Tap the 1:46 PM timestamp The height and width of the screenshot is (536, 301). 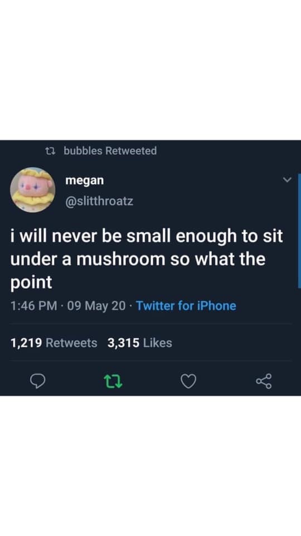(33, 305)
